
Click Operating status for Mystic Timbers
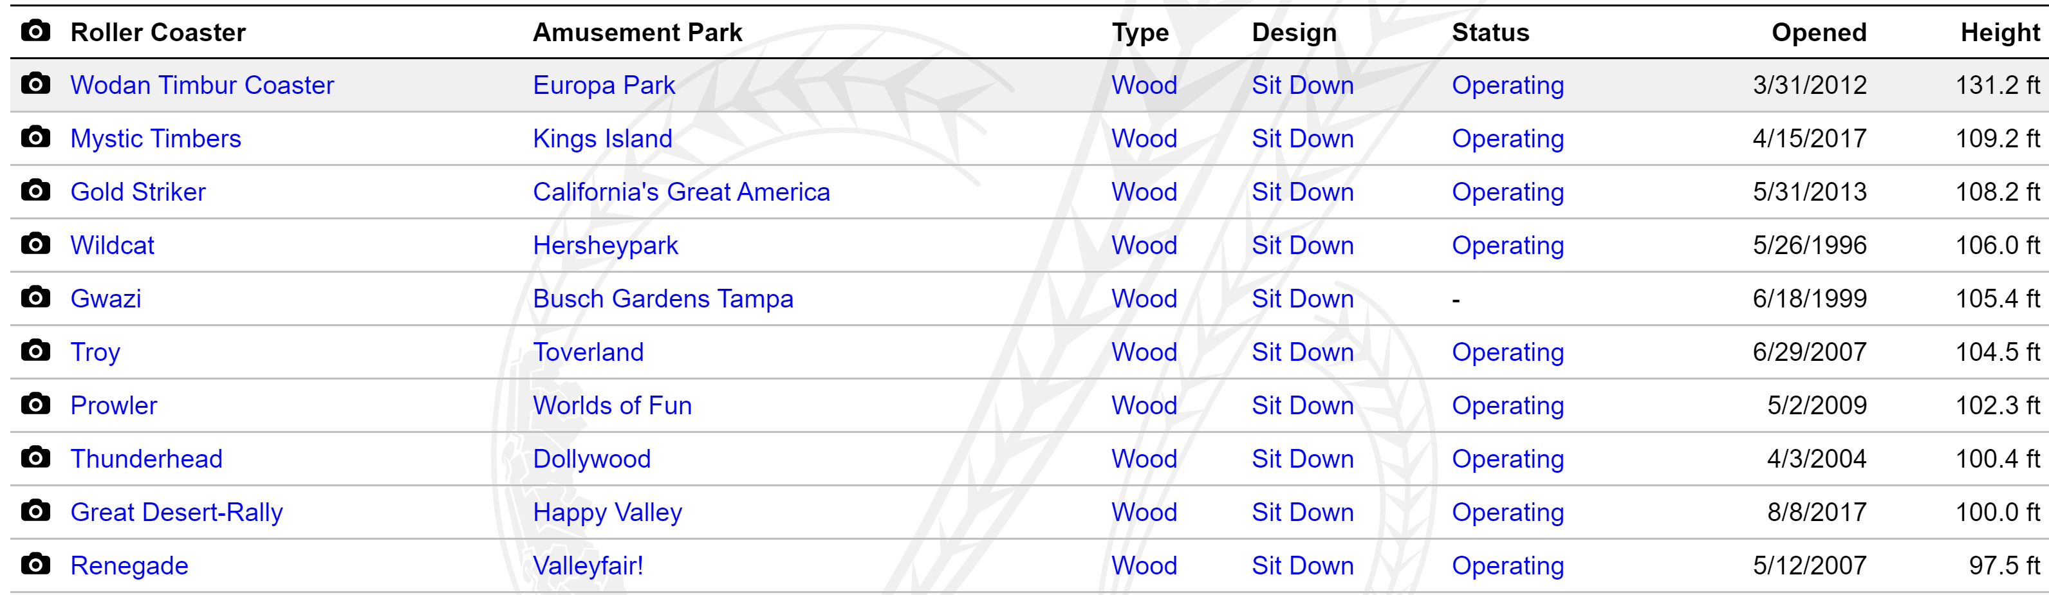click(x=1507, y=139)
